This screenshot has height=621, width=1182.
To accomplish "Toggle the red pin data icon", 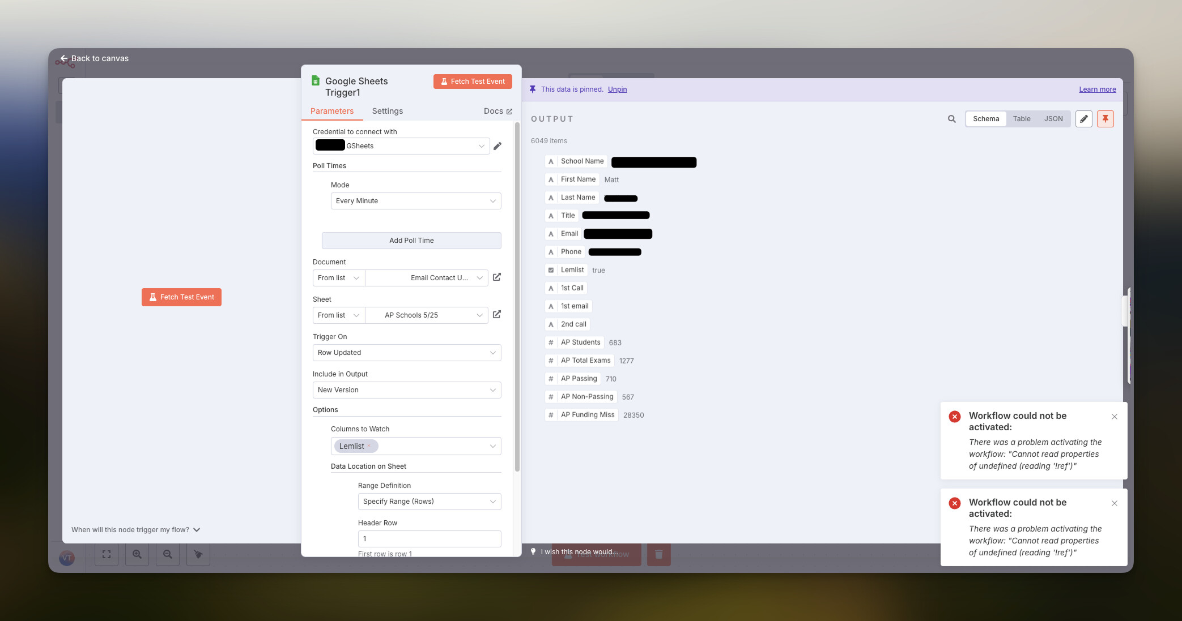I will [x=1105, y=119].
